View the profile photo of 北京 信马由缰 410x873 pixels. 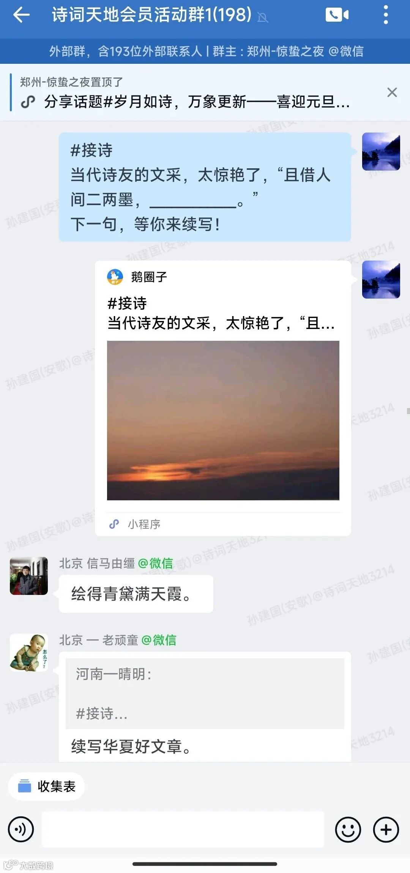pyautogui.click(x=29, y=576)
